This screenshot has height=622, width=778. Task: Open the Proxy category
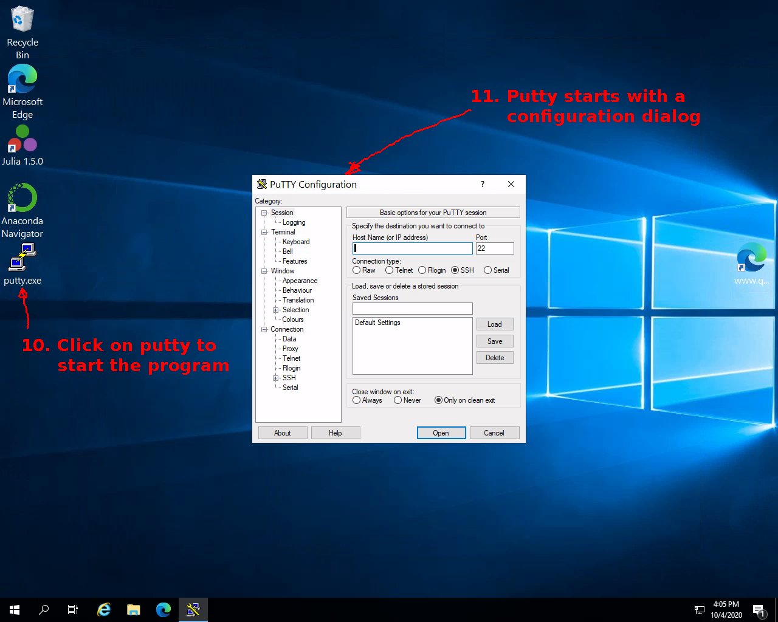point(291,349)
